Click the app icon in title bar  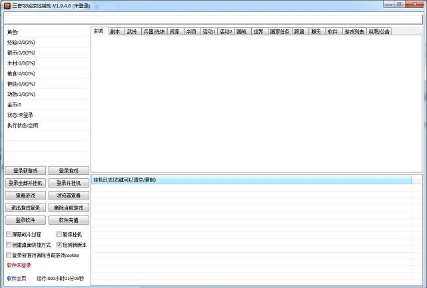pos(7,5)
